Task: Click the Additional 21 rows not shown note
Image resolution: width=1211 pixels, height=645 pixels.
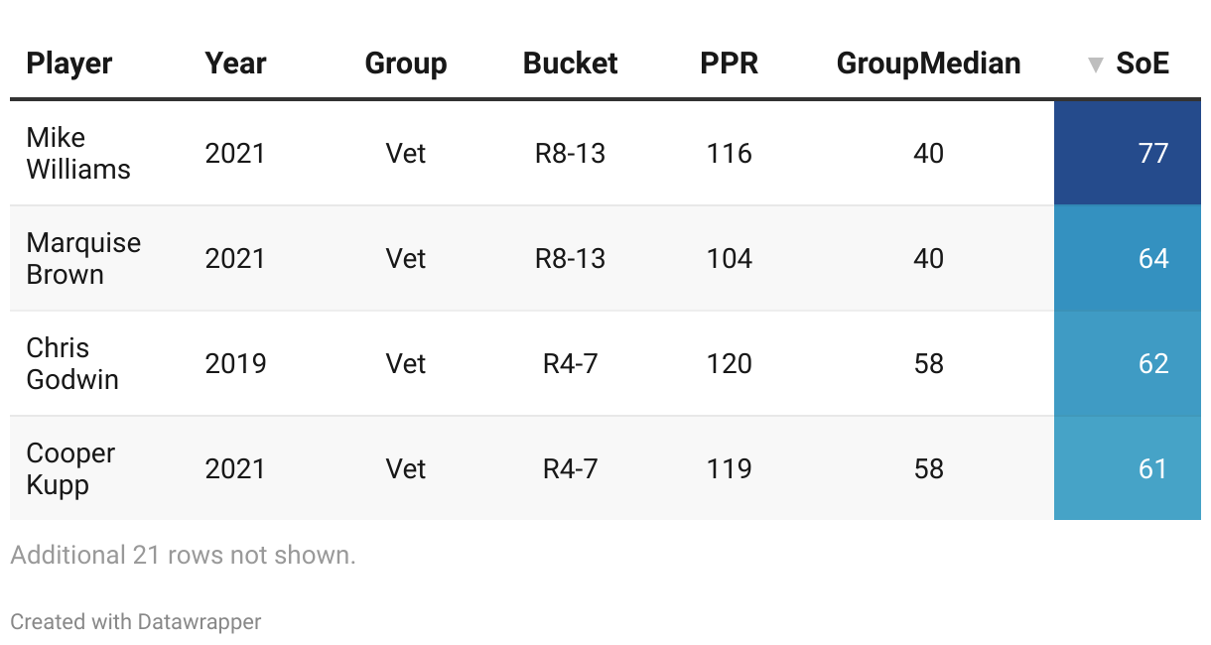Action: (x=183, y=556)
